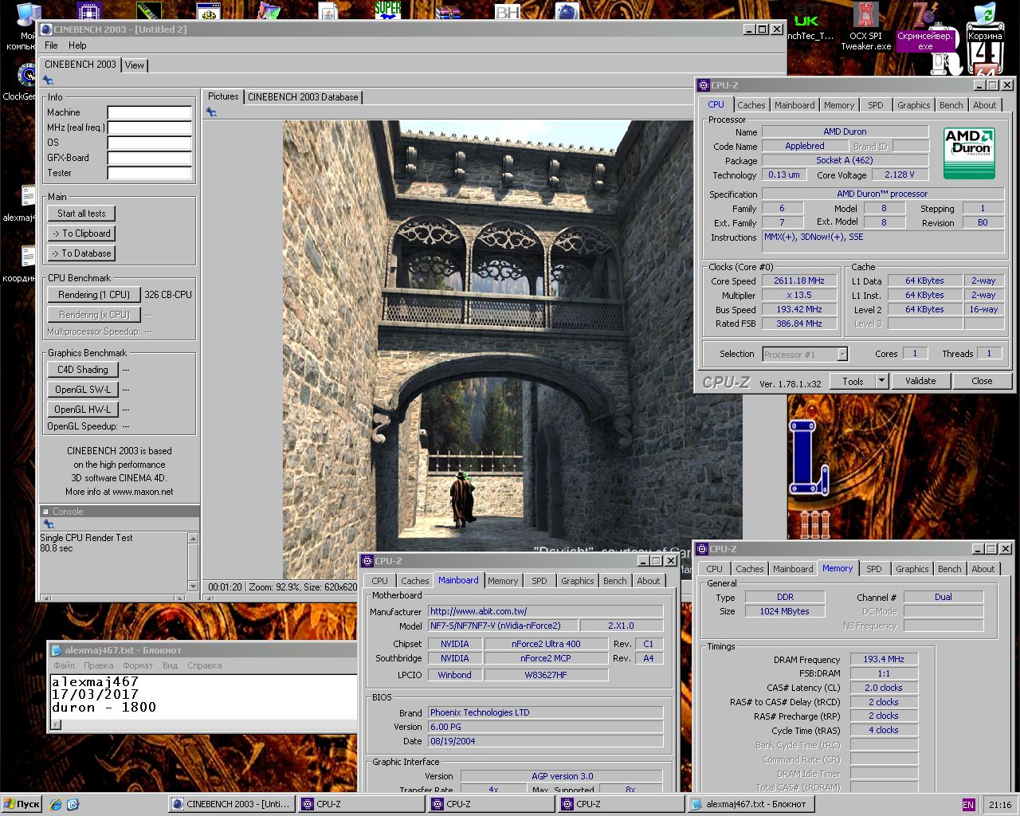
Task: Switch to CINEBENCH 2003 in the taskbar
Action: point(232,804)
